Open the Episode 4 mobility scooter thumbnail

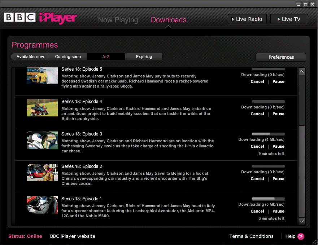[42, 108]
